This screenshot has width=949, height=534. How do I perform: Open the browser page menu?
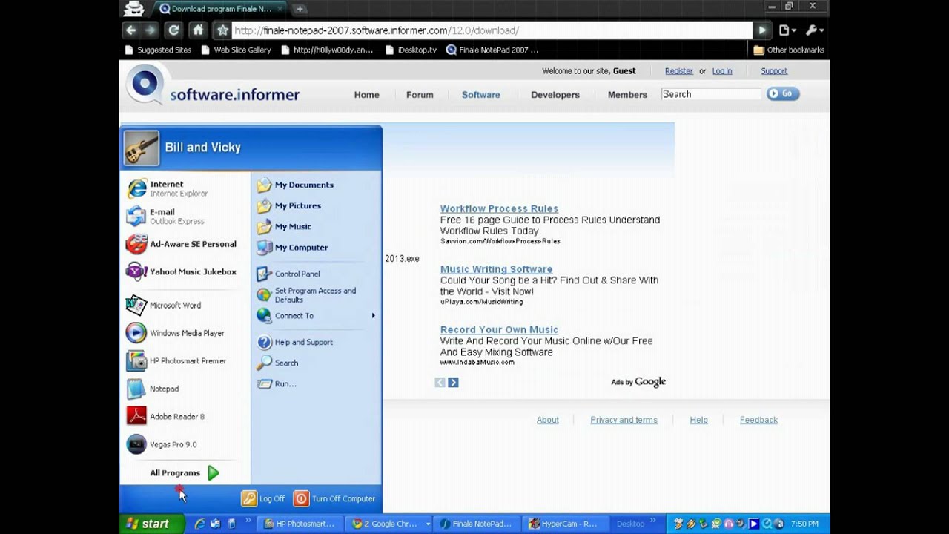787,30
